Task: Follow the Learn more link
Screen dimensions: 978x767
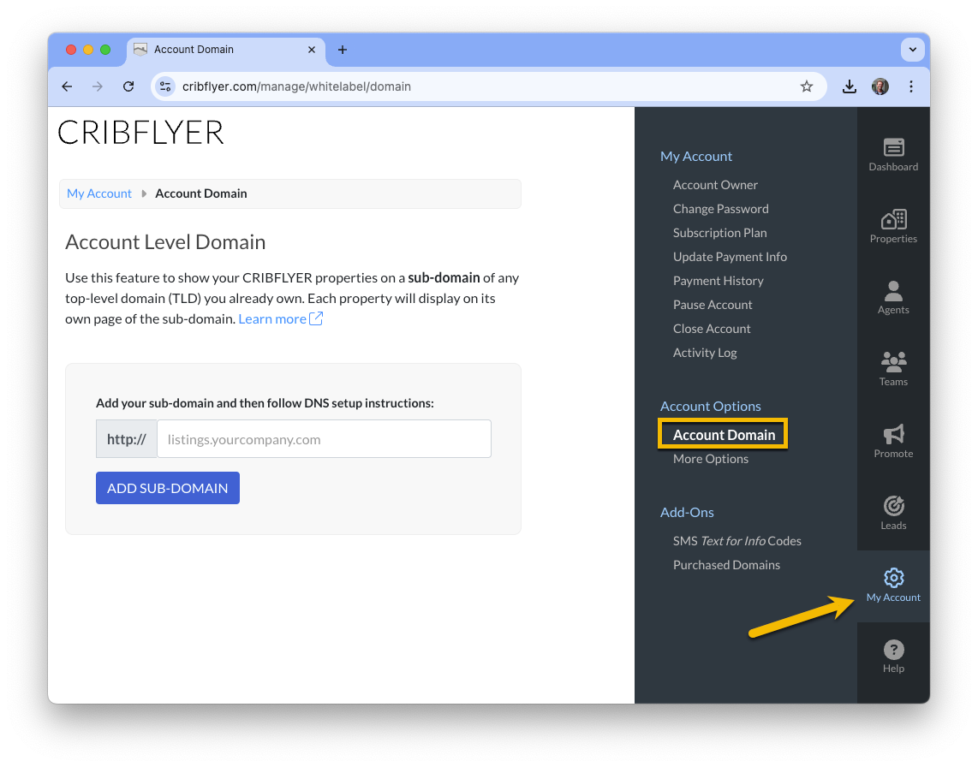Action: 280,318
